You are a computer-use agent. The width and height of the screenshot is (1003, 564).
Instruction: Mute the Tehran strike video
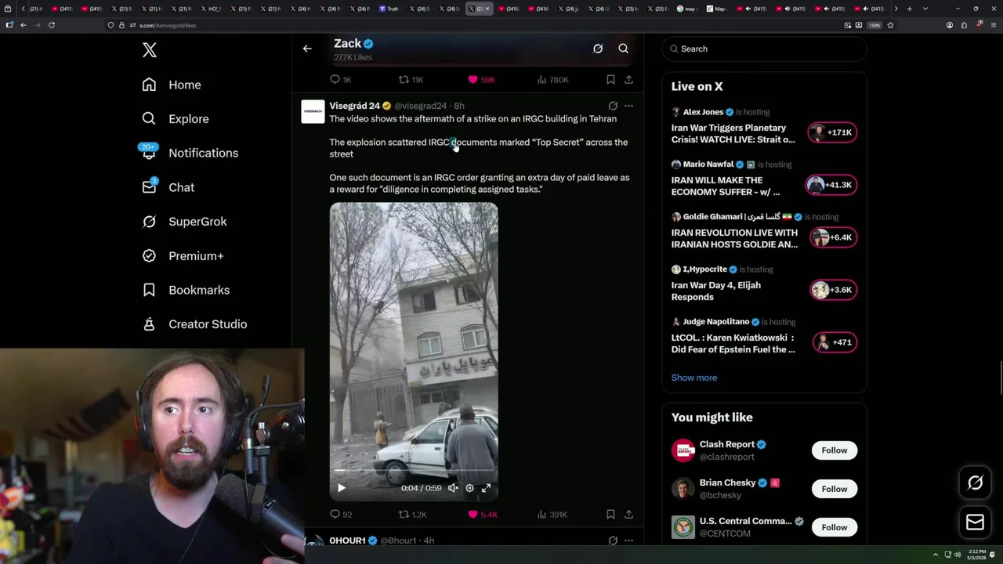click(x=453, y=488)
